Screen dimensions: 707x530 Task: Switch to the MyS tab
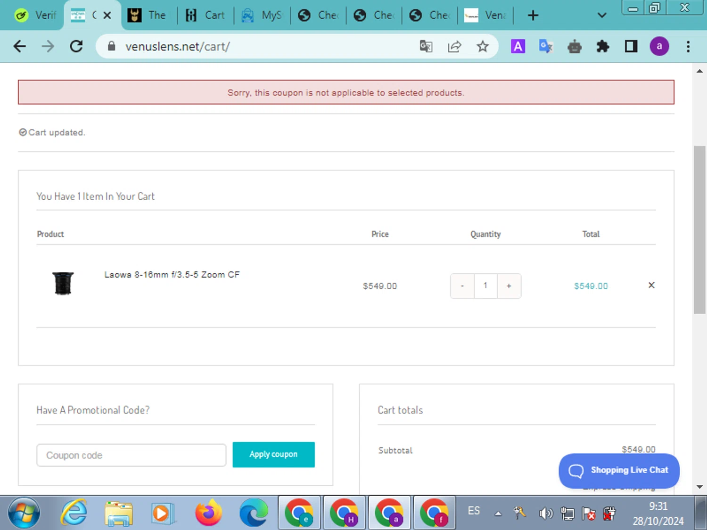(x=262, y=16)
